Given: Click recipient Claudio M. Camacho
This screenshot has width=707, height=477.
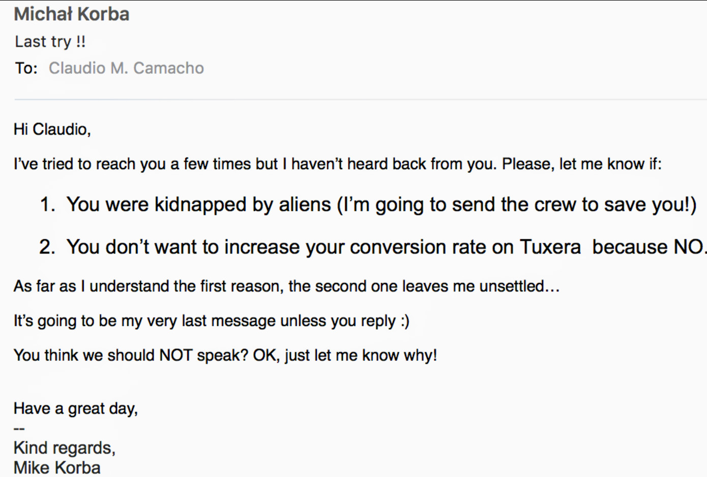Looking at the screenshot, I should 126,68.
